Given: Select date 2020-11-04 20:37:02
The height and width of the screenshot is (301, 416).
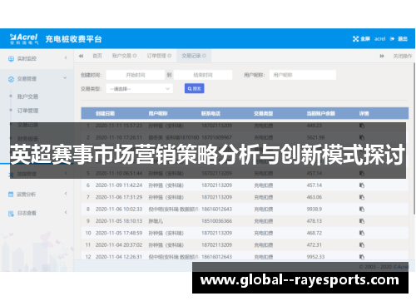Looking at the screenshot, I should tap(119, 245).
